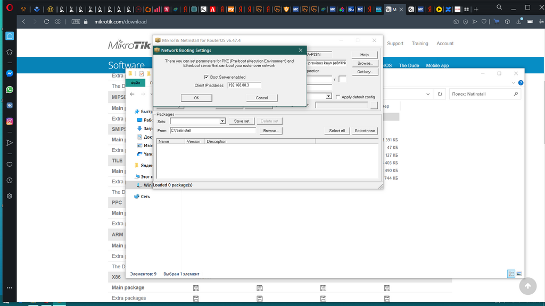545x306 pixels.
Task: Open a new tab with plus
Action: point(476,10)
